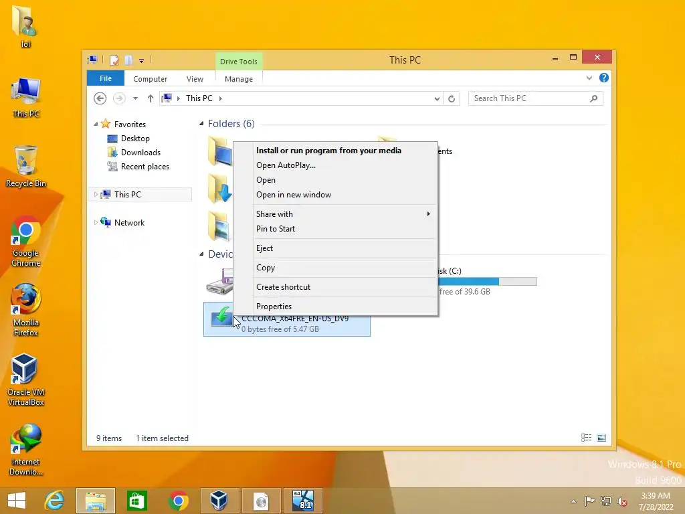Collapse the Favorites tree node

96,124
